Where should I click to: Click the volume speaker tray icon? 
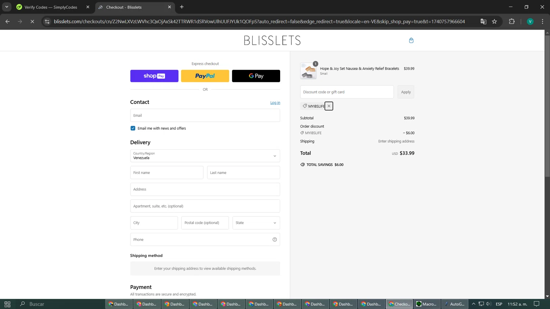489,304
